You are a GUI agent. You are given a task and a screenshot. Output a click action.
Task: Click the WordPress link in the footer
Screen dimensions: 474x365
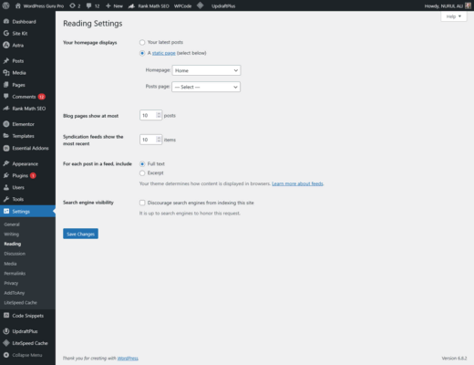(x=128, y=358)
